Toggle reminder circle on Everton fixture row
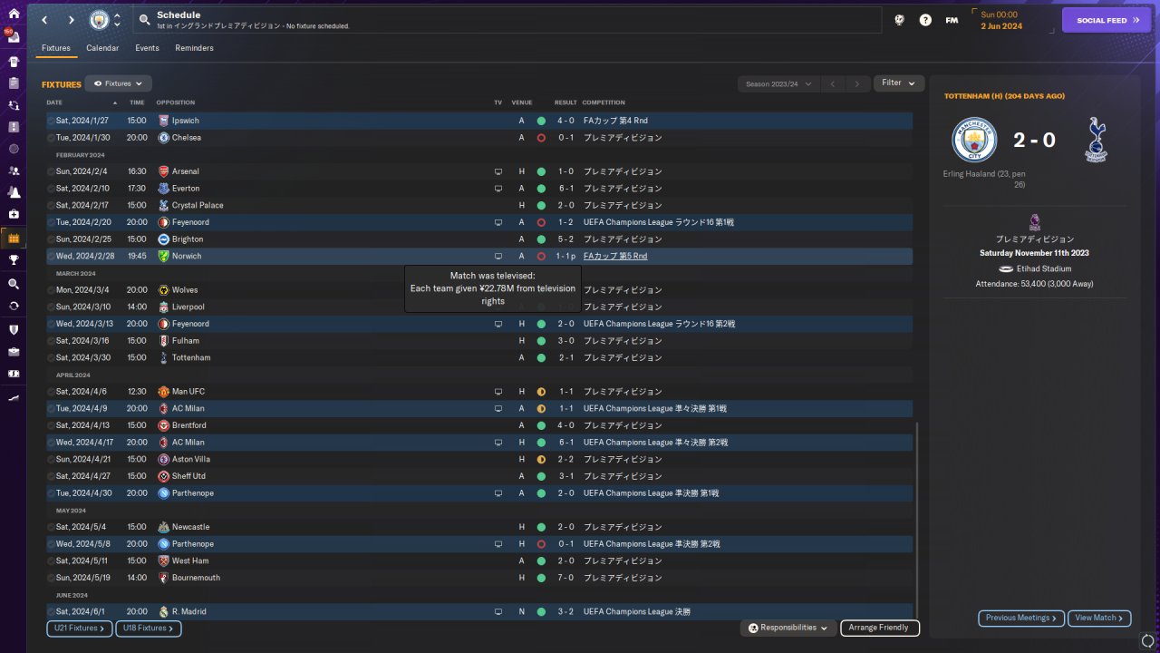The width and height of the screenshot is (1160, 653). coord(51,189)
